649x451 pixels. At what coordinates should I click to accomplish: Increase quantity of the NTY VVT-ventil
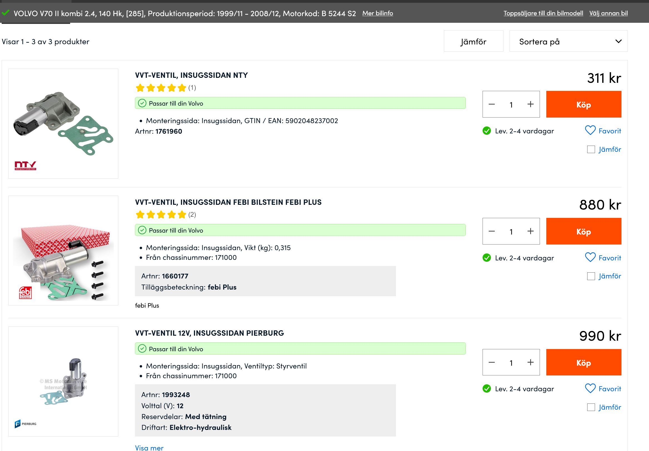[x=530, y=104]
